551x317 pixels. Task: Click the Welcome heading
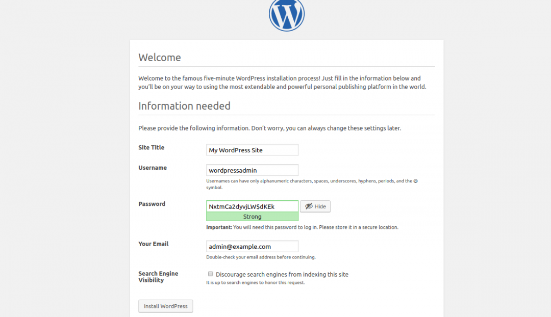coord(160,58)
